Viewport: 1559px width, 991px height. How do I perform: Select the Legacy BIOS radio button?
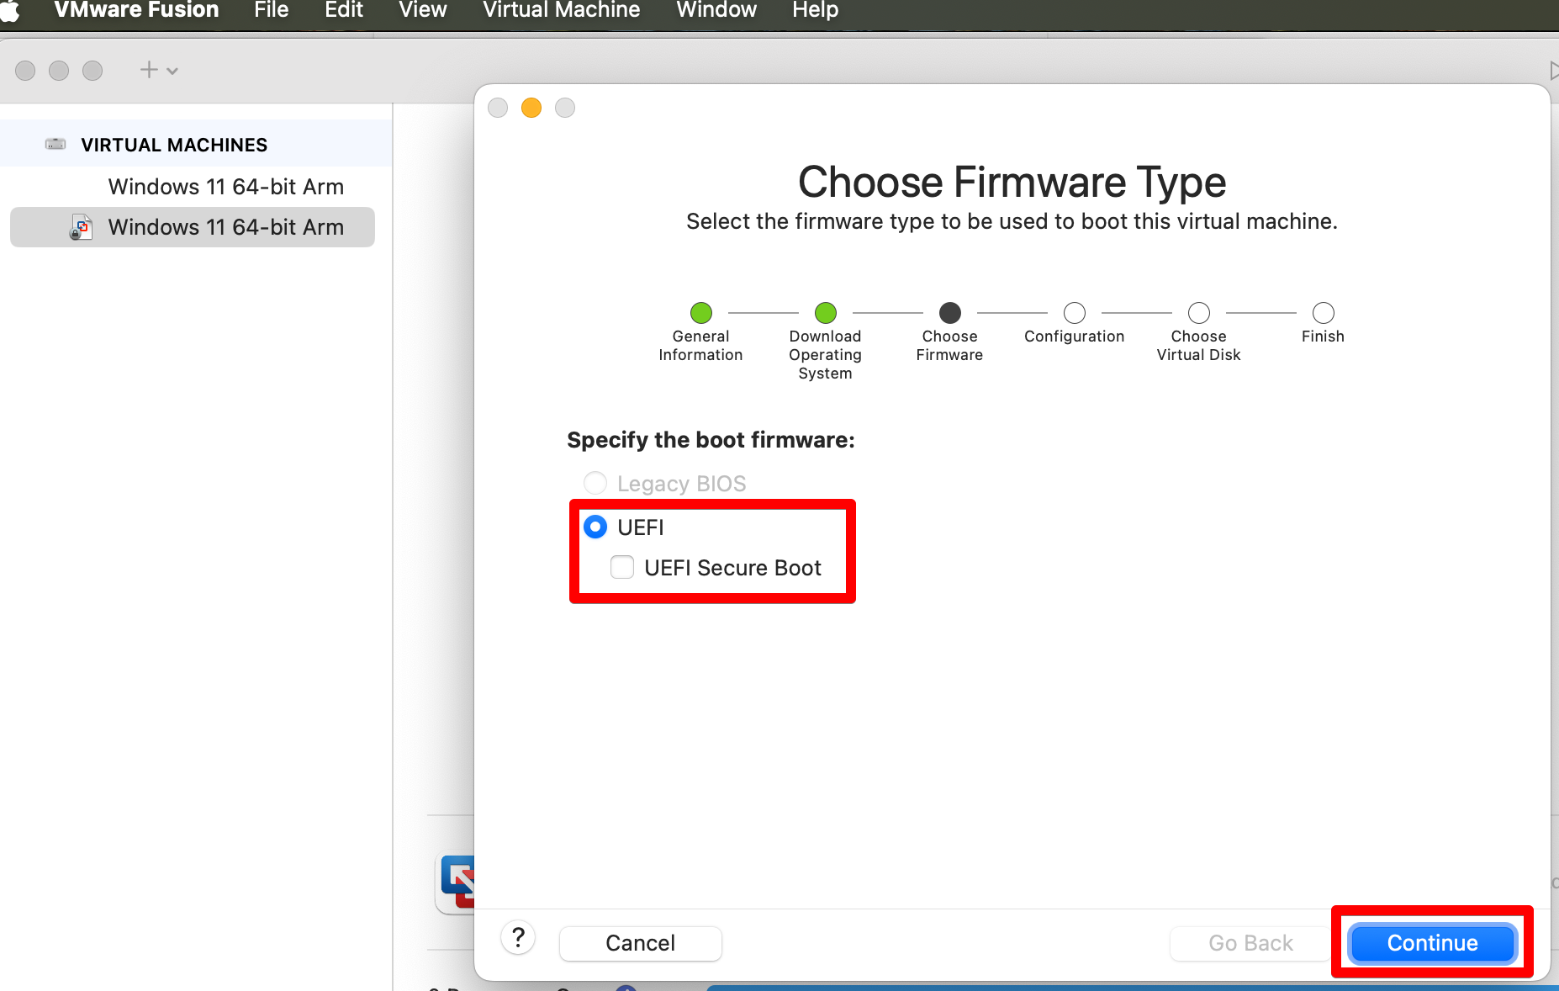(595, 483)
